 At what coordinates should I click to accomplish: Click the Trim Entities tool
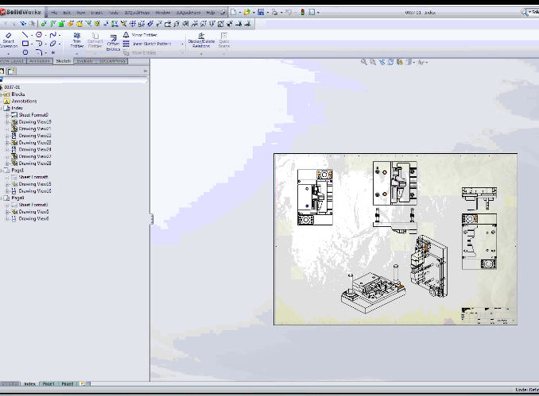tap(77, 40)
